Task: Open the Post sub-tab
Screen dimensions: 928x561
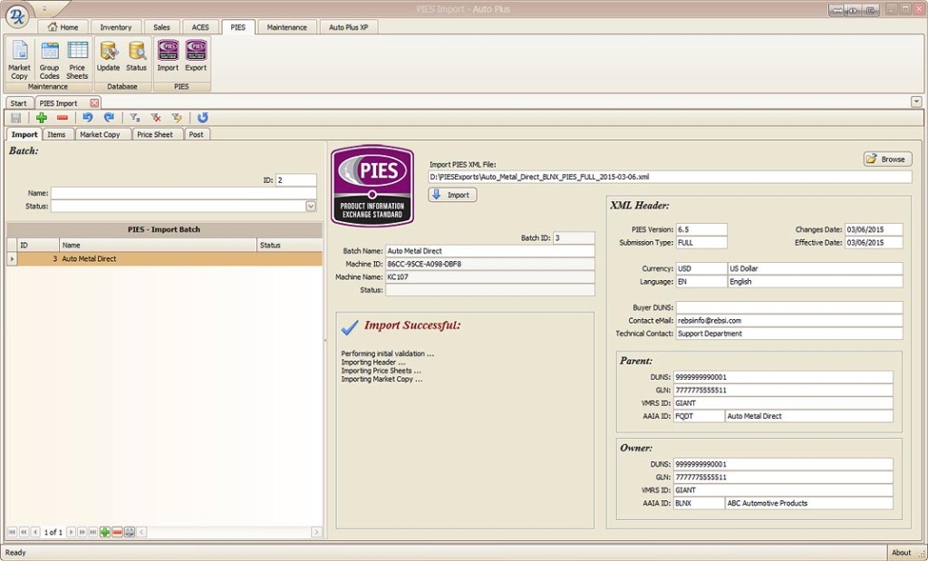Action: pyautogui.click(x=197, y=134)
